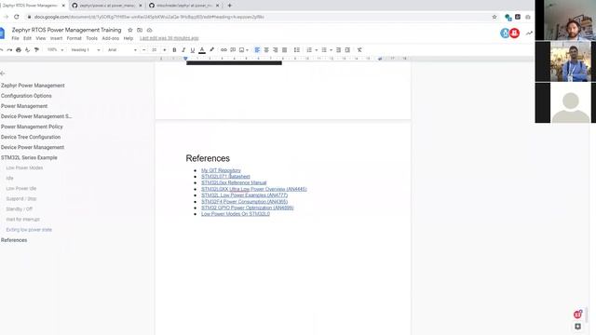This screenshot has width=596, height=335.
Task: Open the View menu
Action: (41, 38)
